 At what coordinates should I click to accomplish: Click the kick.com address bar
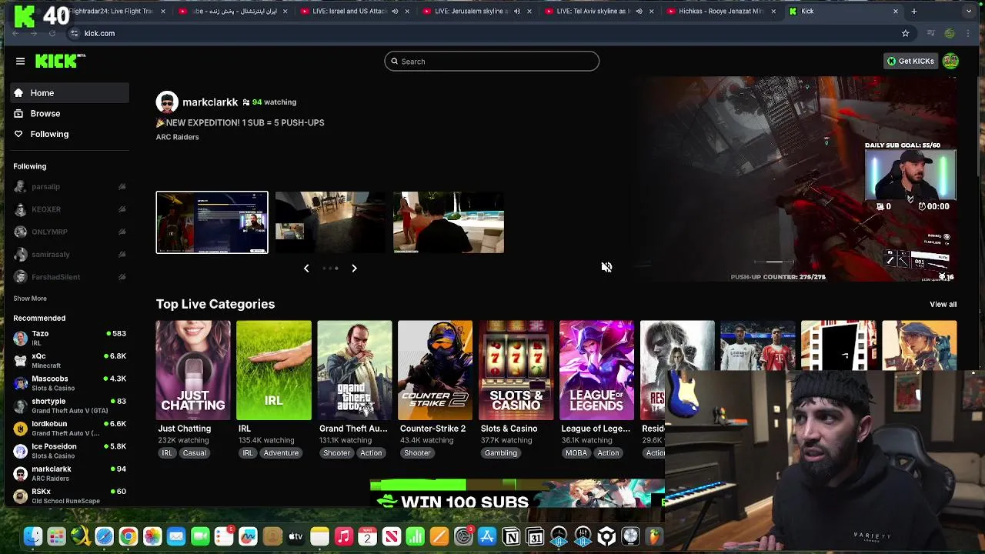click(x=492, y=33)
